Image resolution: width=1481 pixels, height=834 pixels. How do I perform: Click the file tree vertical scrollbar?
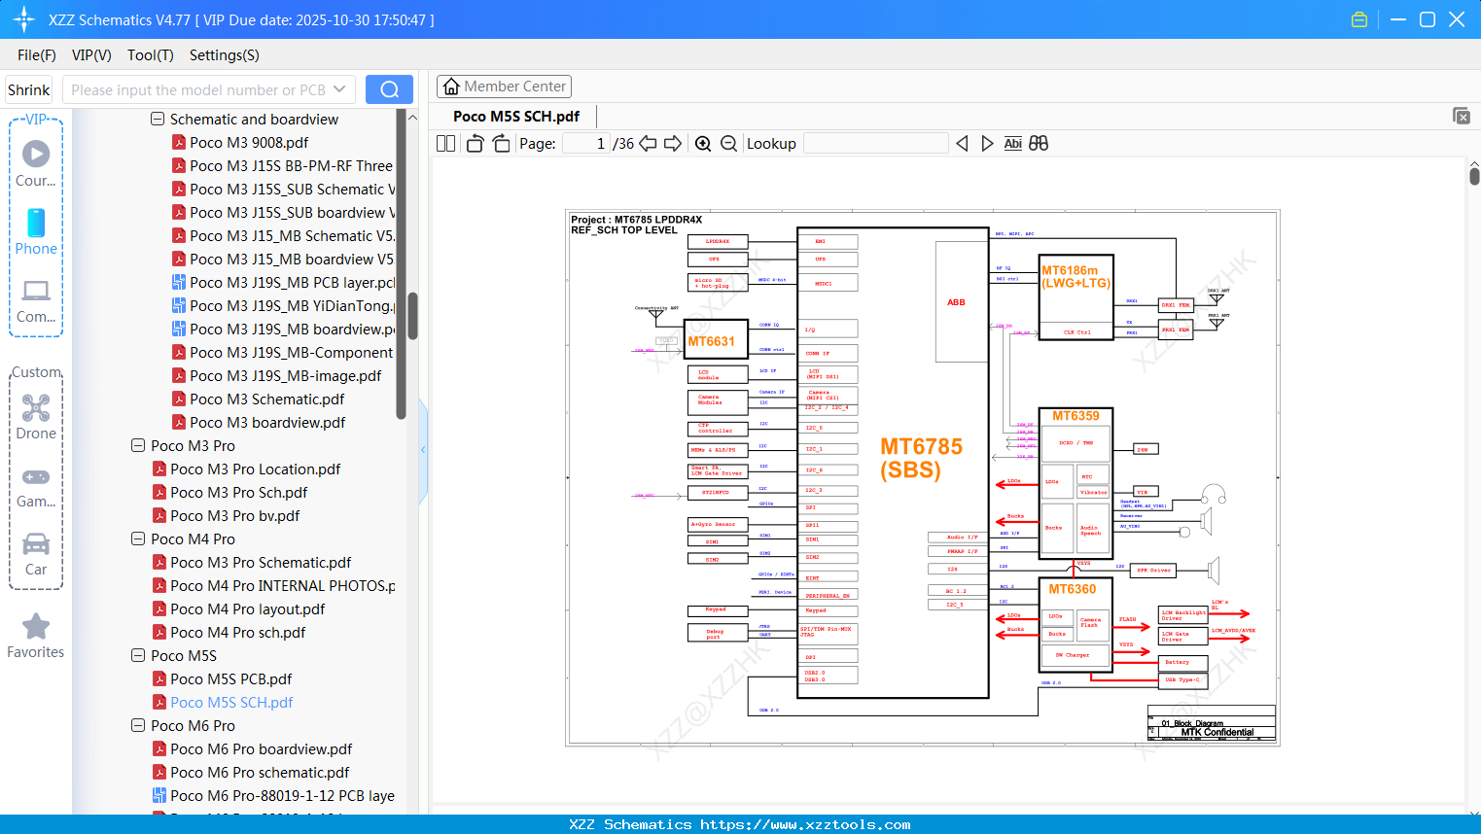coord(412,315)
